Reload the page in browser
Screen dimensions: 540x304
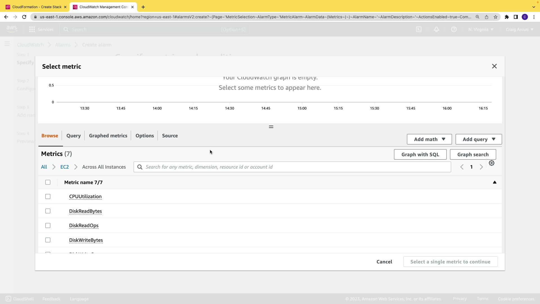[24, 17]
